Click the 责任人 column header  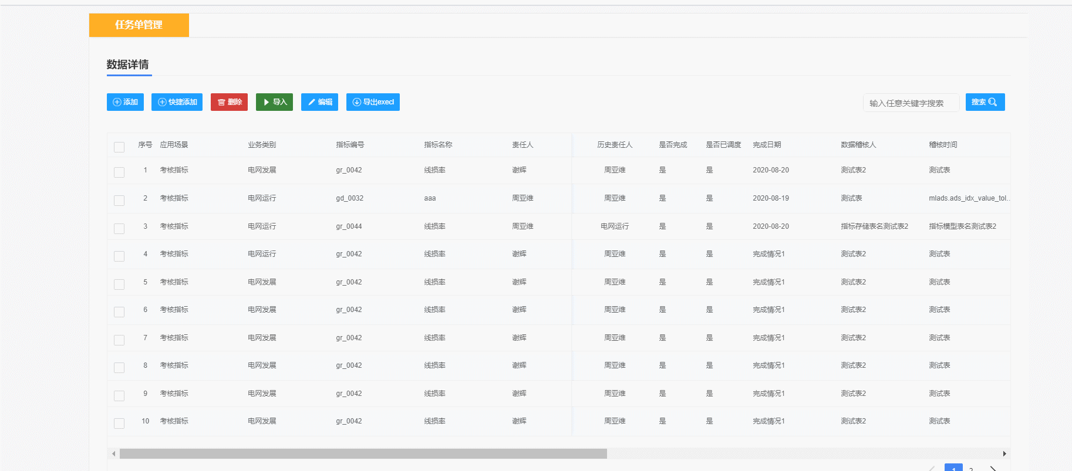522,145
